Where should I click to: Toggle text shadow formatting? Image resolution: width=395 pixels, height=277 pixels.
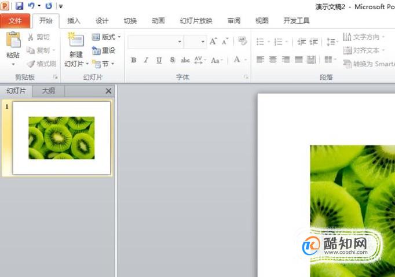point(173,60)
